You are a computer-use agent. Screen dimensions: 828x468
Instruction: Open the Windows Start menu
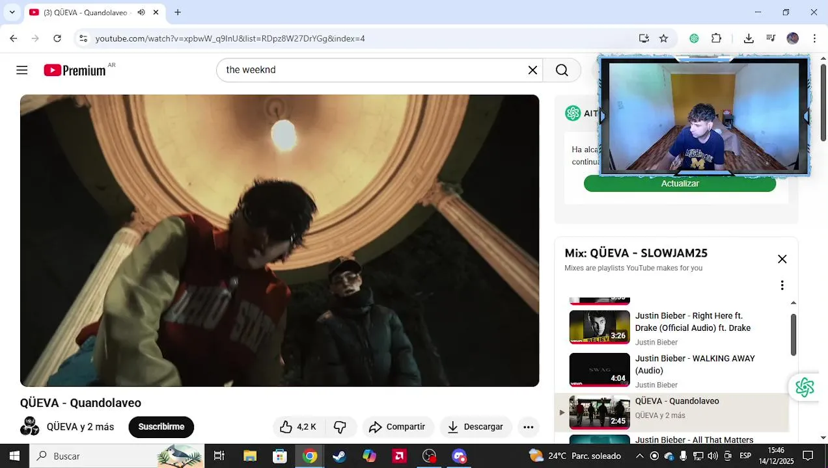point(14,456)
